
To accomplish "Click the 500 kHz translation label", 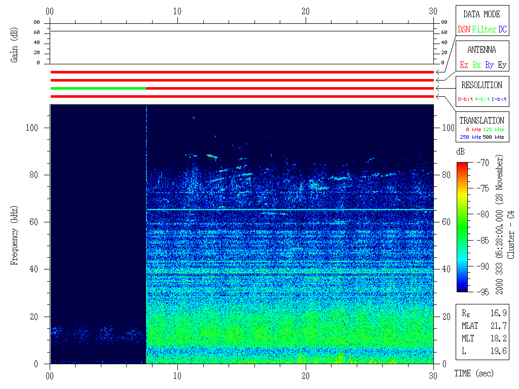I will pyautogui.click(x=493, y=137).
